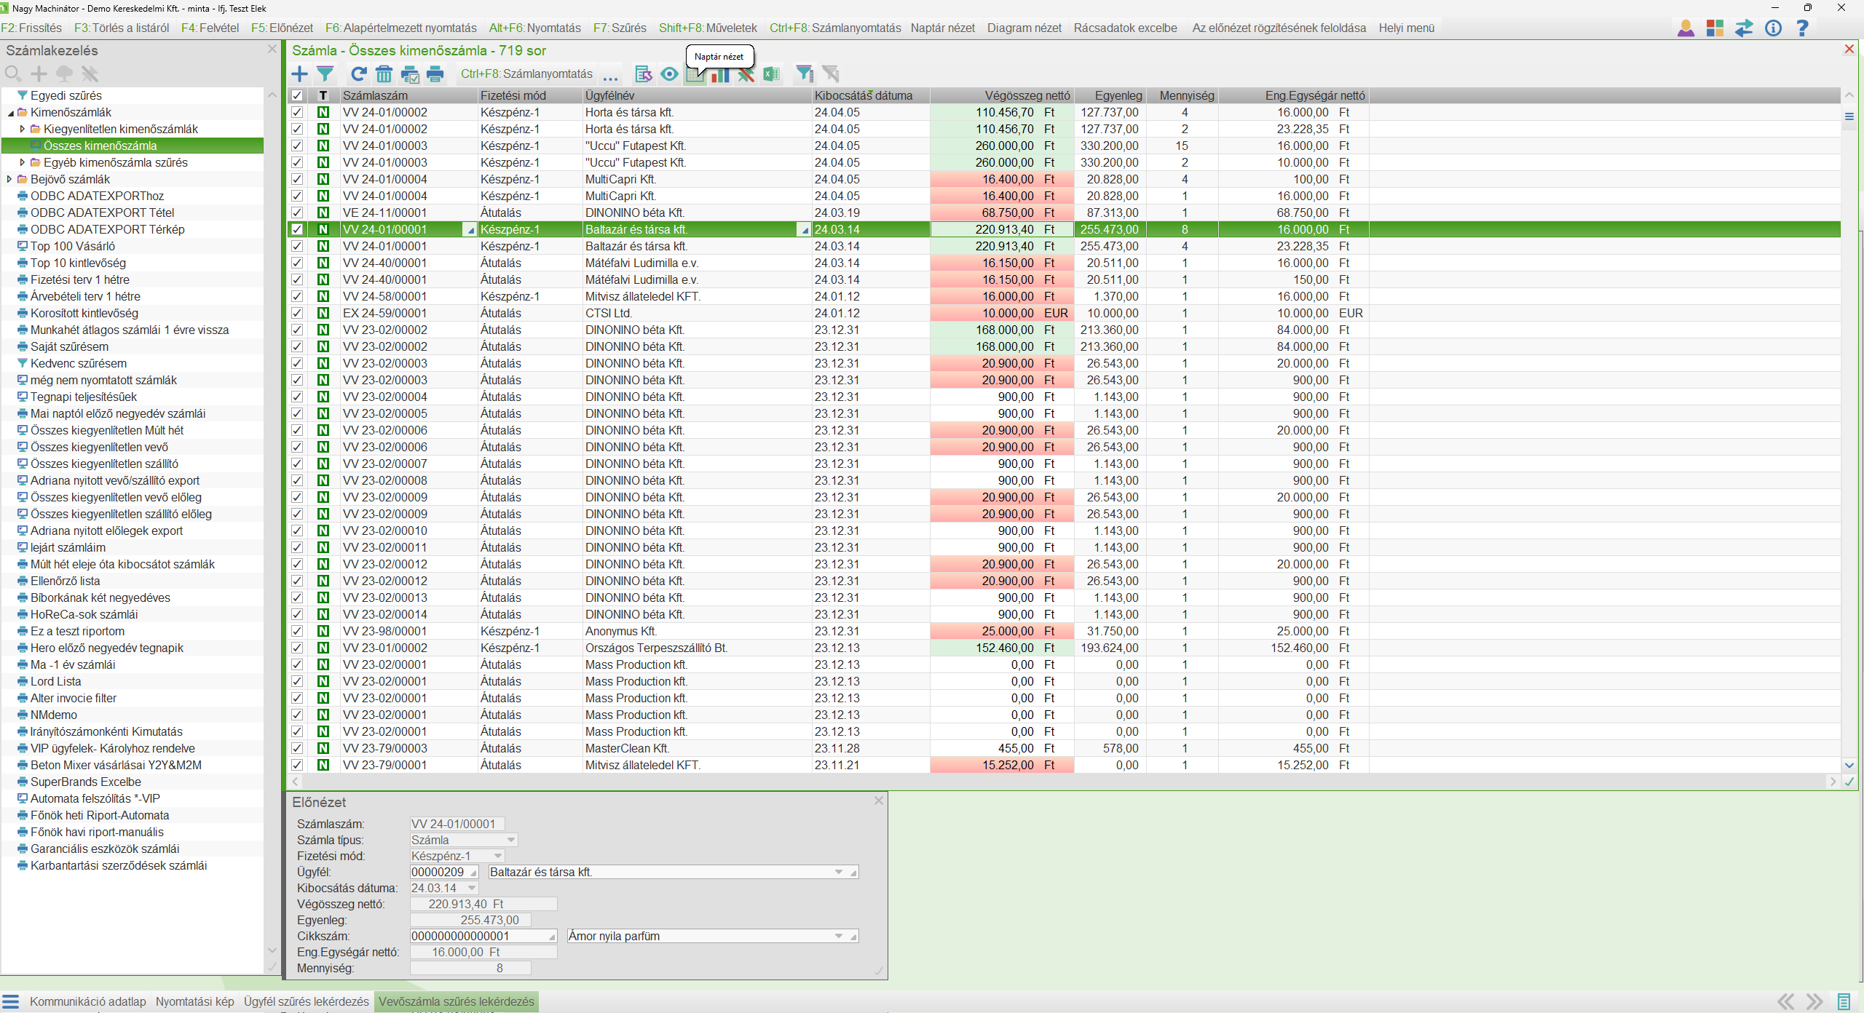Uncheck the checkbox for EX 24-59/00001 row
The width and height of the screenshot is (1864, 1013).
(x=297, y=313)
